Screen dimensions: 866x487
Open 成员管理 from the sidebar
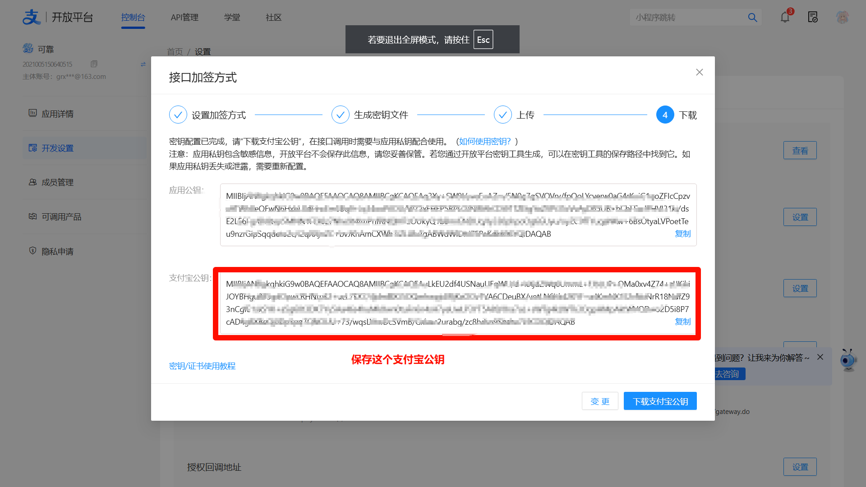[58, 182]
